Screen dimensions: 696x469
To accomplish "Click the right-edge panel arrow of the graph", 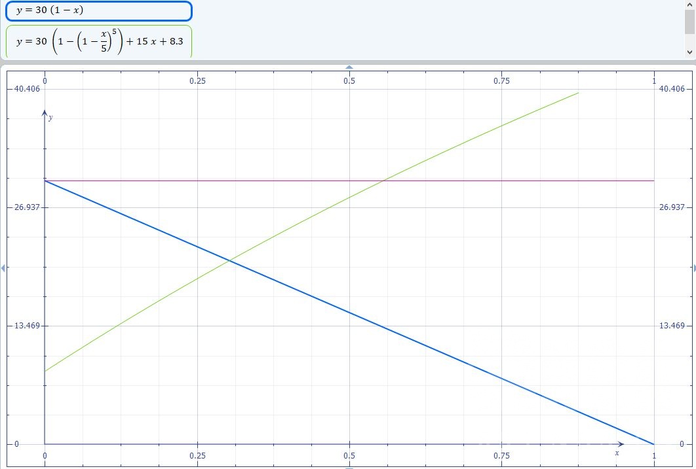I will (694, 268).
